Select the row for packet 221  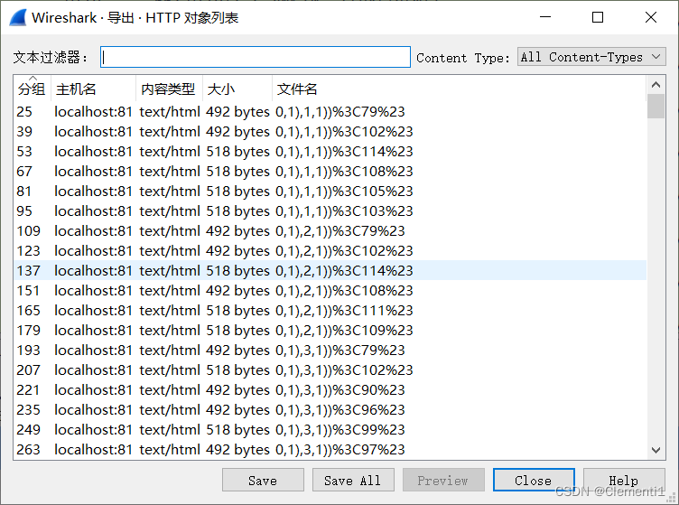(330, 390)
